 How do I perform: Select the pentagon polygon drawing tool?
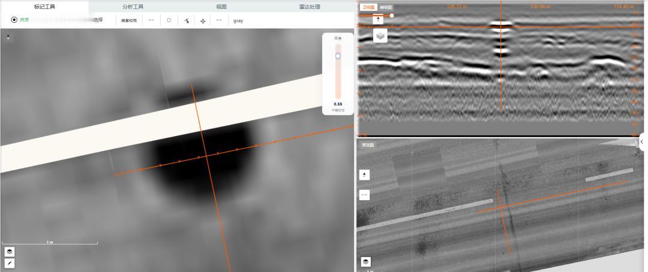[x=169, y=20]
